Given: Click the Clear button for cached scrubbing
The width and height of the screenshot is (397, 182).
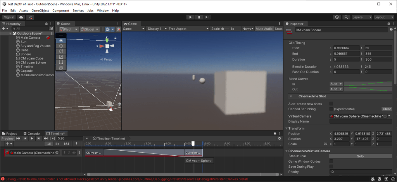Looking at the screenshot, I should point(387,109).
